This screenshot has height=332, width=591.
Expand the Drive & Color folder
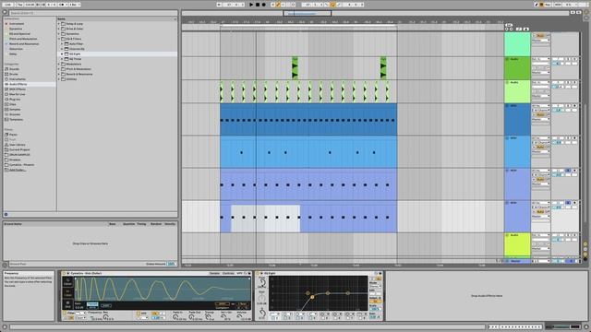click(59, 29)
